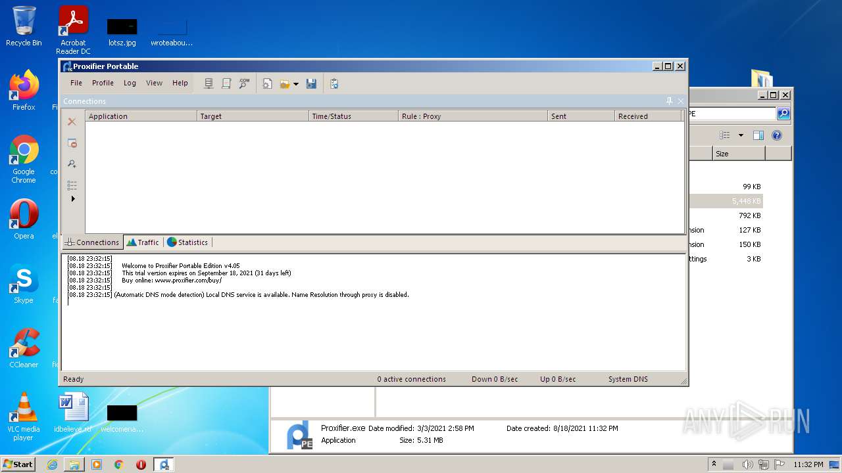
Task: Open the idbelieve.rtf desktop file
Action: click(73, 413)
